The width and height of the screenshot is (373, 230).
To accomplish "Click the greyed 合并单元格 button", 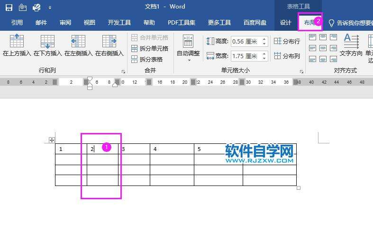I will [150, 37].
